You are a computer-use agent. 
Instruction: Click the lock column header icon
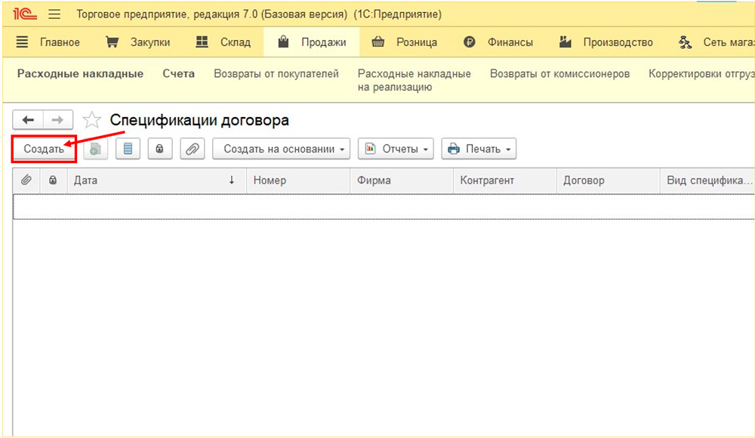[x=52, y=180]
